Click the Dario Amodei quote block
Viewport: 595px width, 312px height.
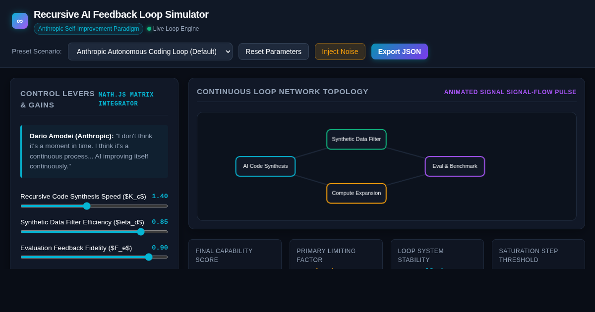pos(94,152)
